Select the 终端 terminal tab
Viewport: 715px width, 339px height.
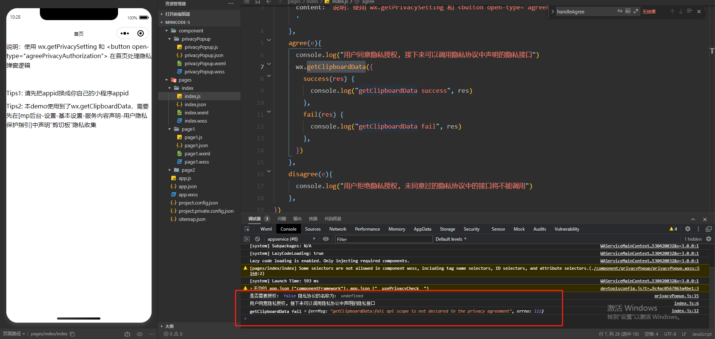point(313,219)
